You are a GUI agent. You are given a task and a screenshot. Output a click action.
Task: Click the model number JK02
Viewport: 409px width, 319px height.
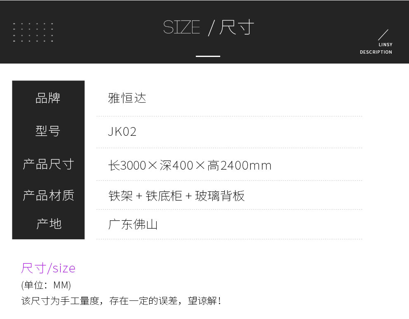point(122,132)
